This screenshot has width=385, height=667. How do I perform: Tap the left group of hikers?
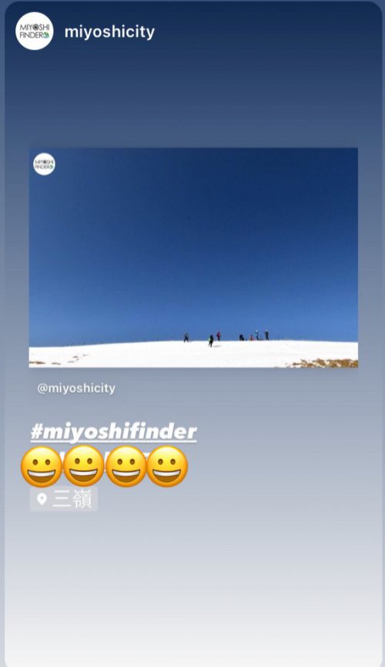click(203, 339)
